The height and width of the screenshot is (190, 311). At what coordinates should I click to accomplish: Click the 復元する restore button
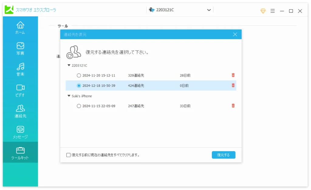click(x=224, y=155)
